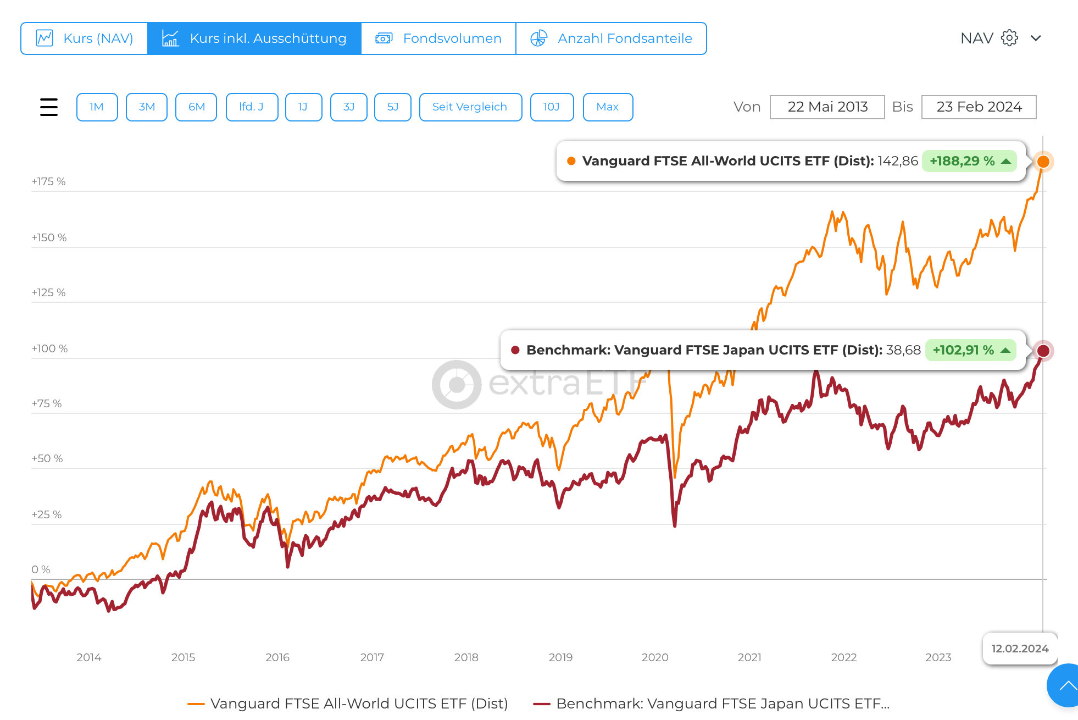Click the Kurs (NAV) line chart icon

45,38
